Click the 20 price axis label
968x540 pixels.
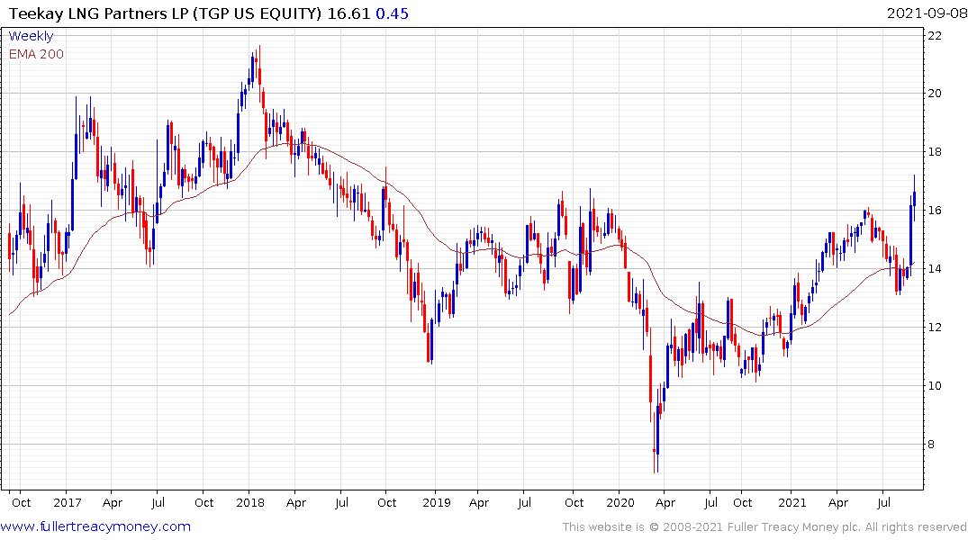935,94
